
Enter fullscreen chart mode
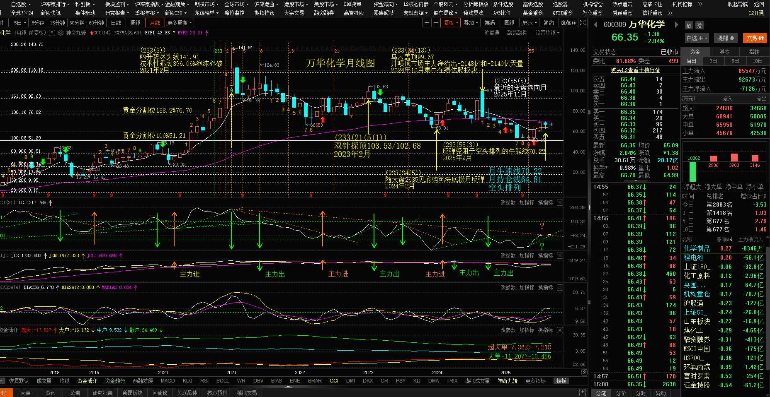(583, 23)
